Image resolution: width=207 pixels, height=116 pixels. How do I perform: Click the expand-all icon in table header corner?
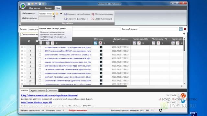tap(29, 41)
